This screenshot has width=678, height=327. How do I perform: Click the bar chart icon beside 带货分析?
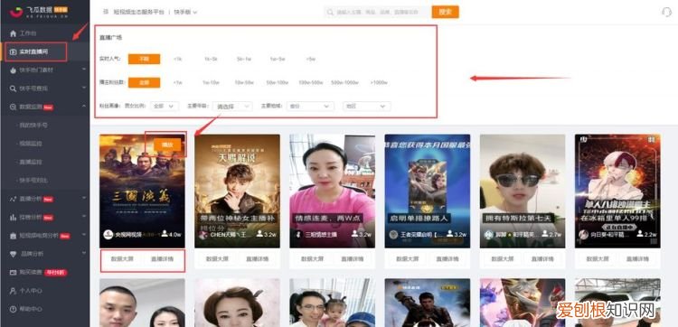pyautogui.click(x=13, y=218)
